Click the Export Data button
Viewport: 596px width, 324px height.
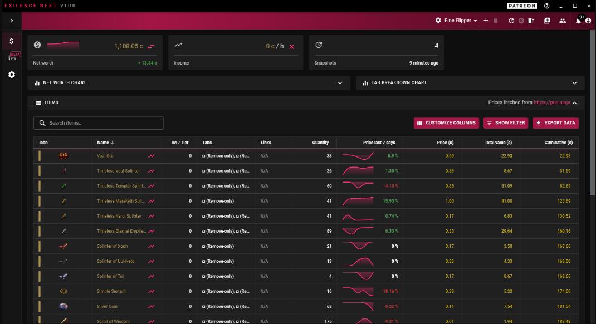click(x=555, y=123)
